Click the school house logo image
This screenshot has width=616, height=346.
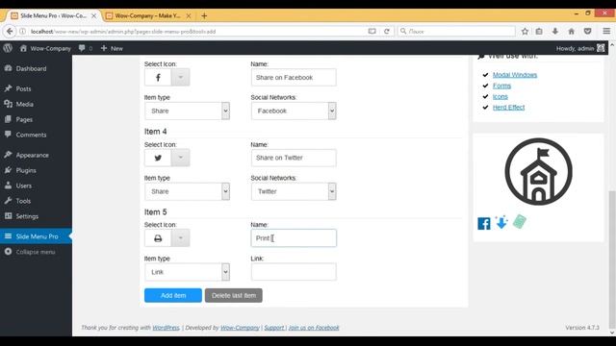pyautogui.click(x=538, y=171)
